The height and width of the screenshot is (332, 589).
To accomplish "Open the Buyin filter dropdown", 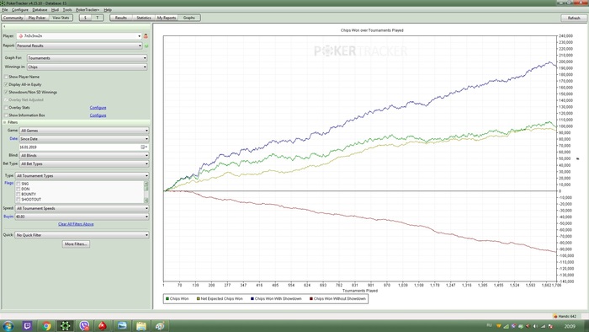I will tap(82, 217).
